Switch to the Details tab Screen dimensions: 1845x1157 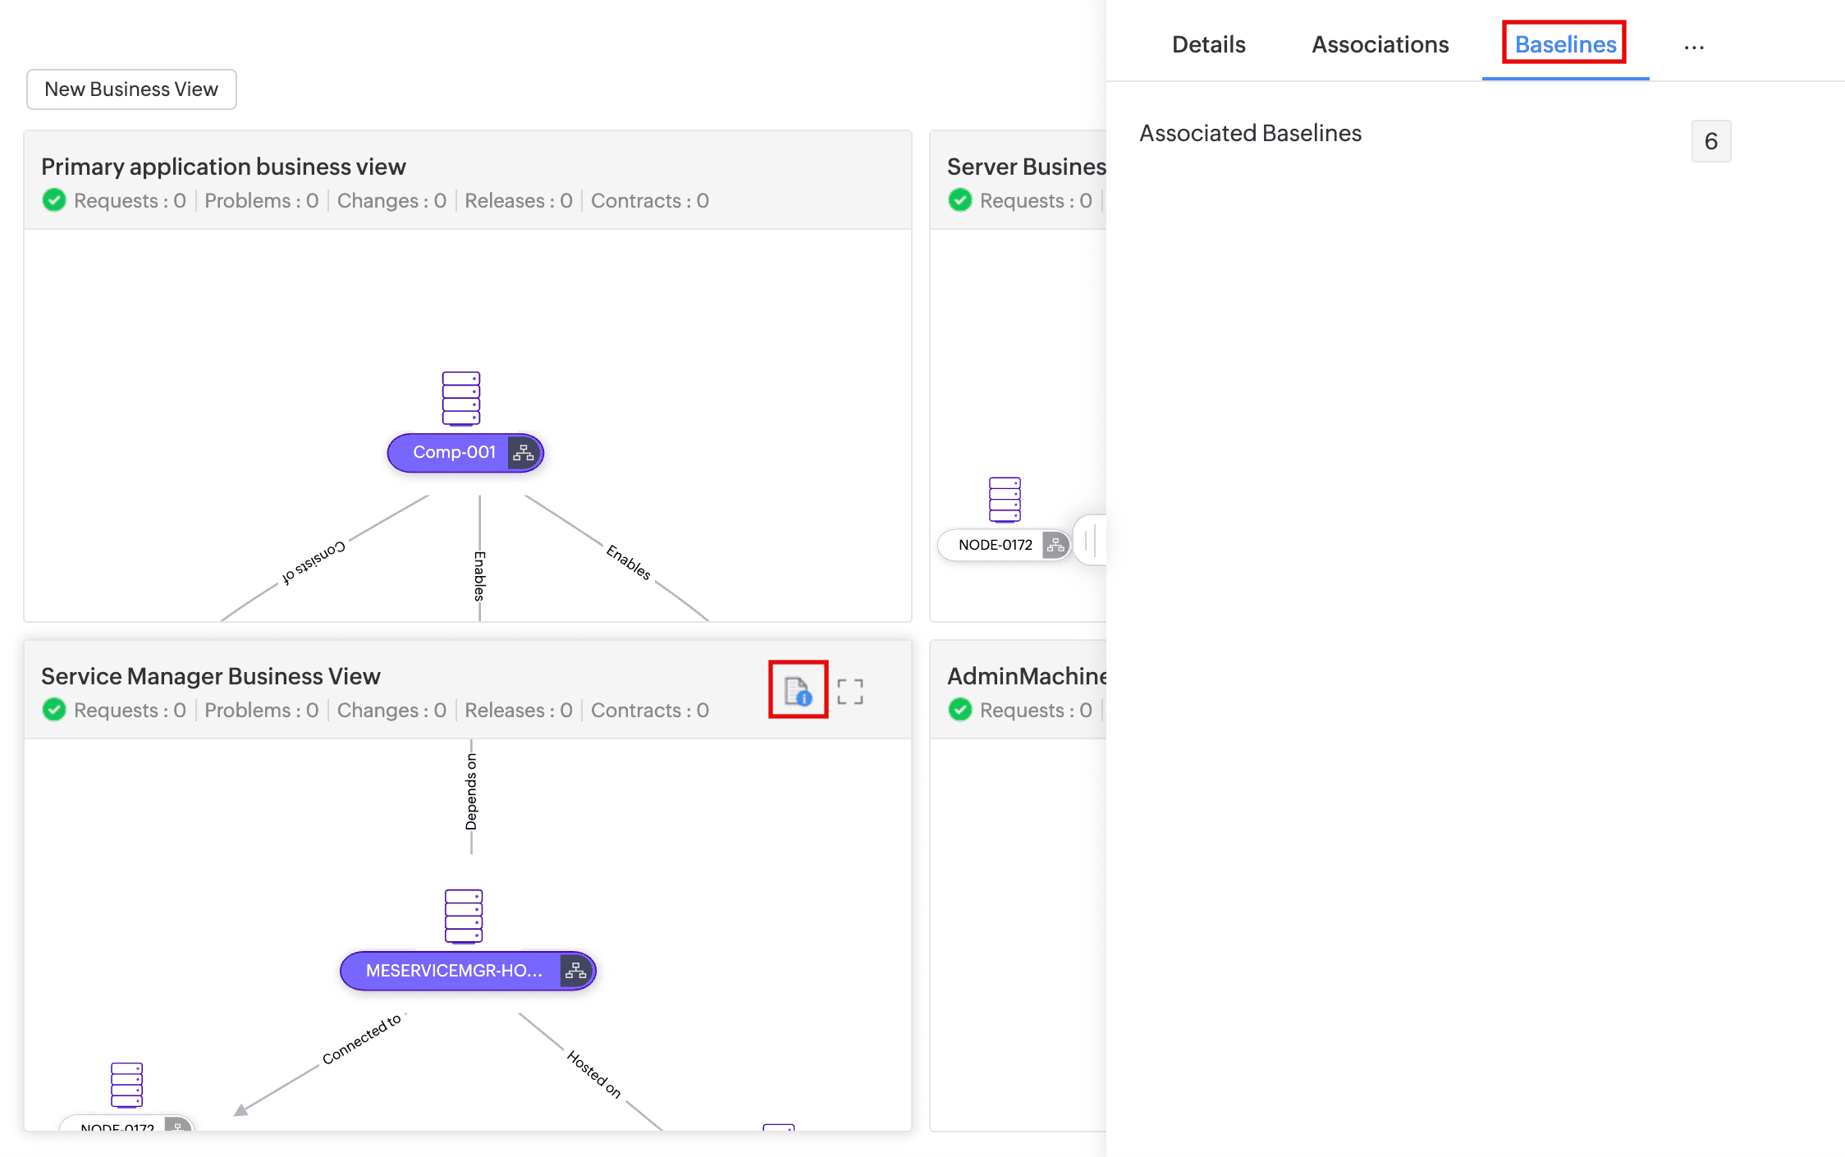click(1208, 44)
